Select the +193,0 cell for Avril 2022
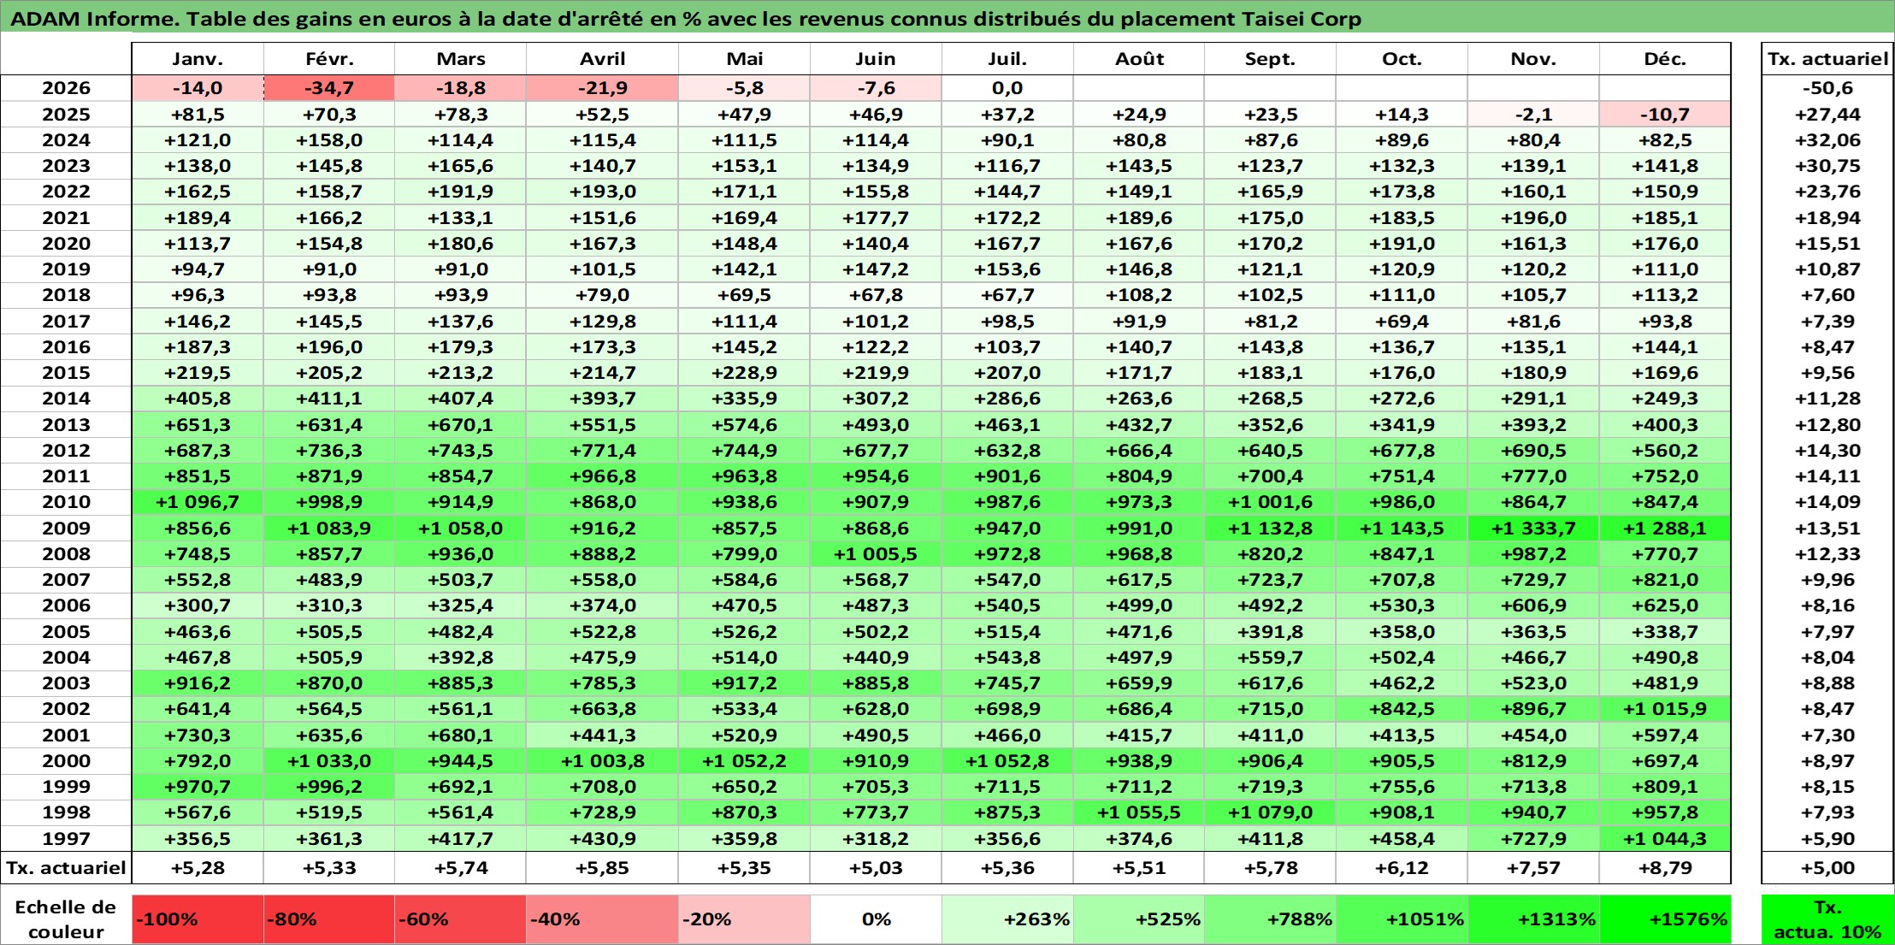The height and width of the screenshot is (945, 1895). point(603,192)
